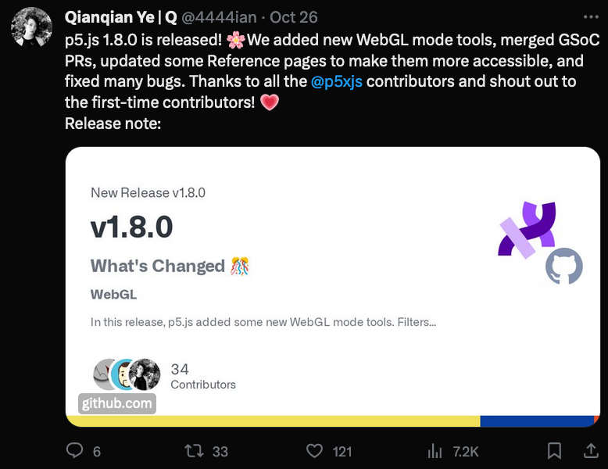The width and height of the screenshot is (608, 469).
Task: Click the blue language bar segment
Action: coord(537,421)
